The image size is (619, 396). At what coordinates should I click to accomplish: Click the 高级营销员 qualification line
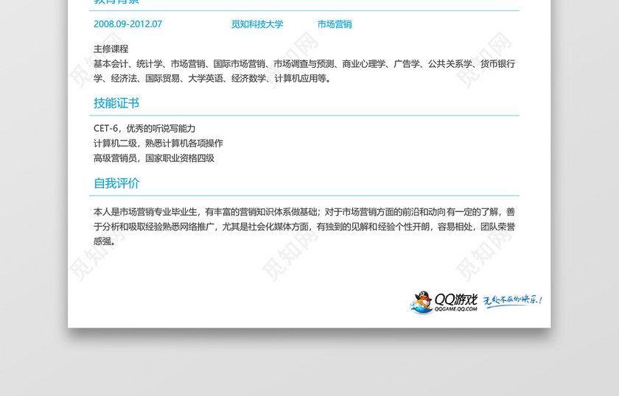[153, 158]
